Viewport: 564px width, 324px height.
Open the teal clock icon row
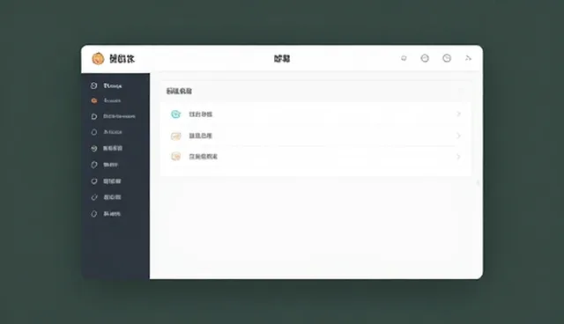click(x=315, y=114)
